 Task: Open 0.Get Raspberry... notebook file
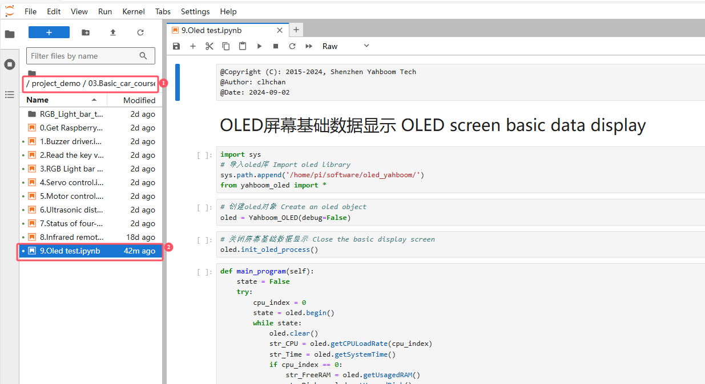91,128
